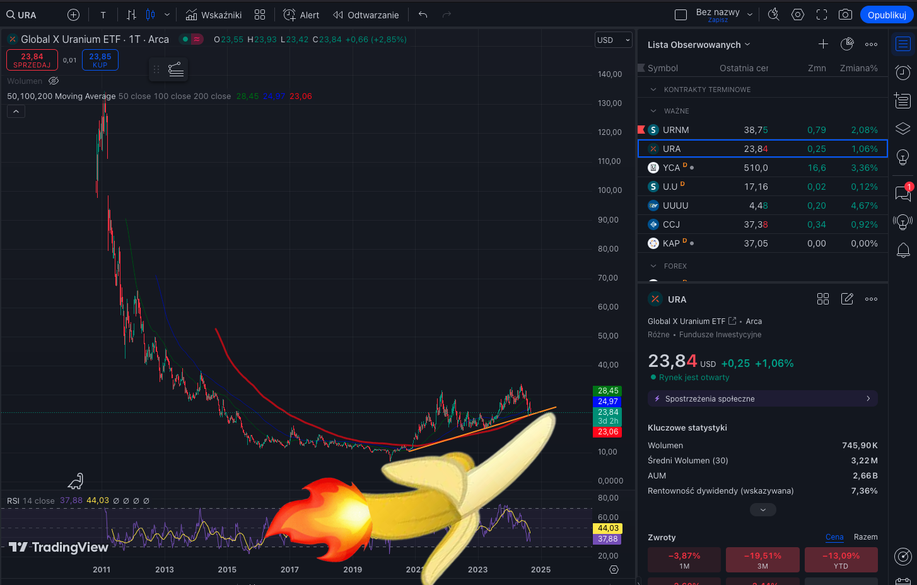Select the chart layout square icon
This screenshot has height=585, width=917.
(681, 14)
